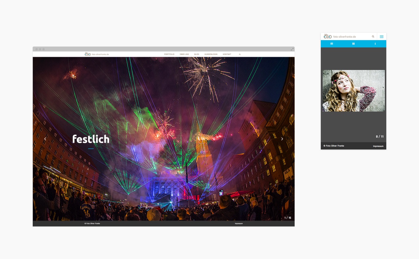Screen dimensions: 419x259
Task: Open the hamburger menu in mobile view
Action: click(382, 37)
